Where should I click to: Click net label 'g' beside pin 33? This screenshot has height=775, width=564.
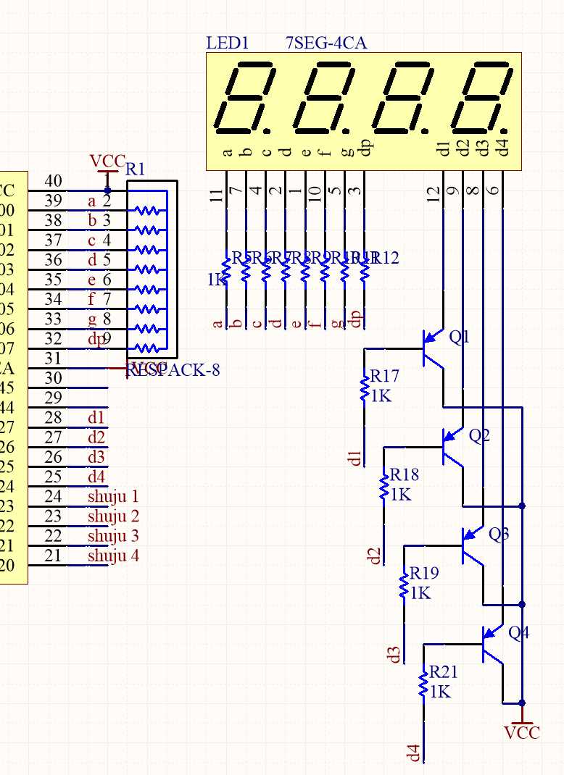[x=92, y=320]
